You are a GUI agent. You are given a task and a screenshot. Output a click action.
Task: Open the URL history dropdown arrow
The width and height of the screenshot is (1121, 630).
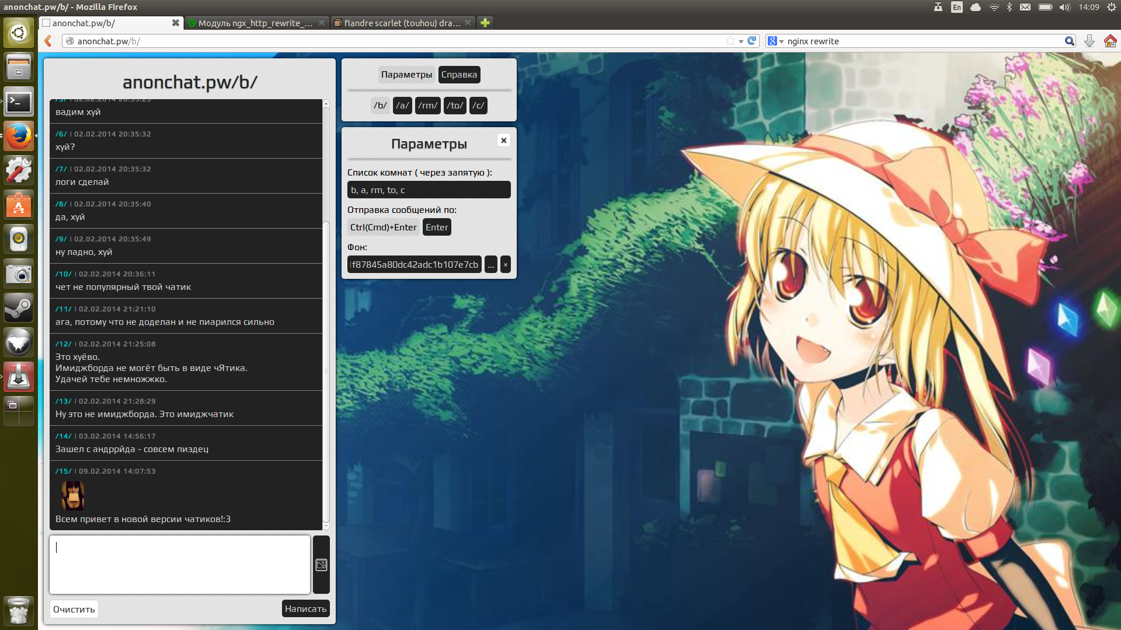pos(741,41)
